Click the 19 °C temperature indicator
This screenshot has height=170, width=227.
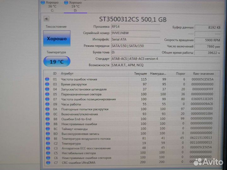tap(57, 62)
